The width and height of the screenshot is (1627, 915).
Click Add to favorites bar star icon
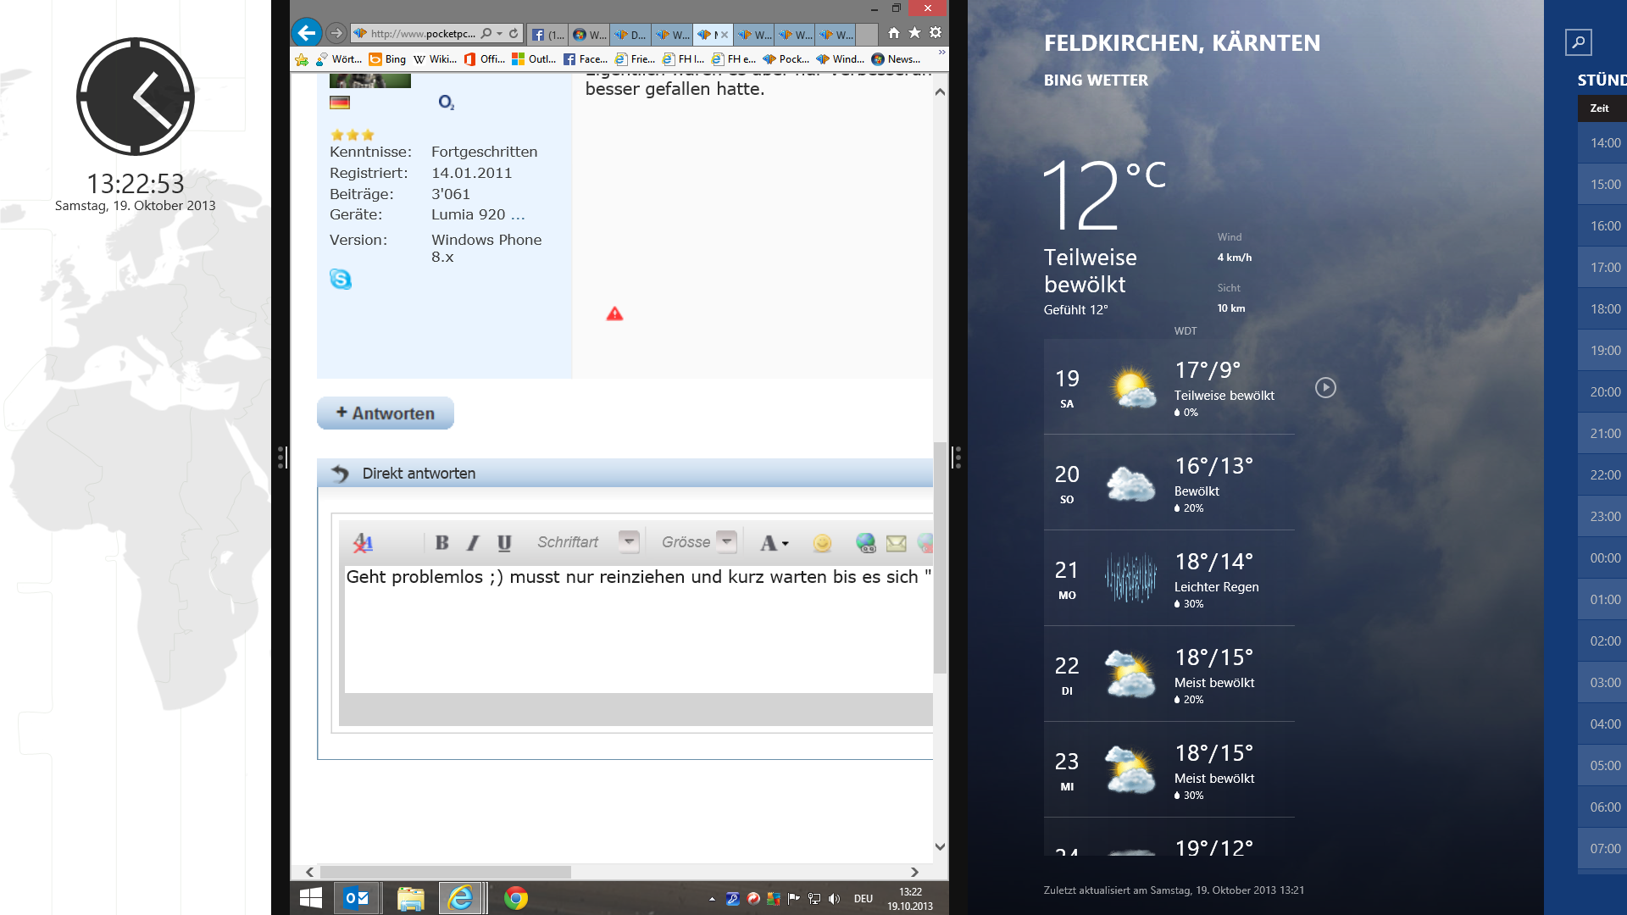click(x=302, y=59)
